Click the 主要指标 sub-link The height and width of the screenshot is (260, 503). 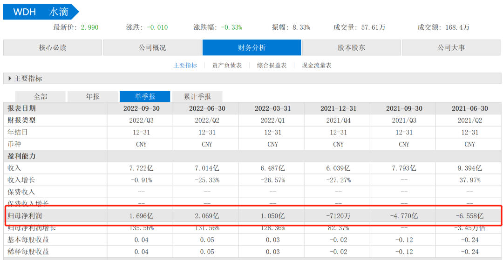[185, 66]
